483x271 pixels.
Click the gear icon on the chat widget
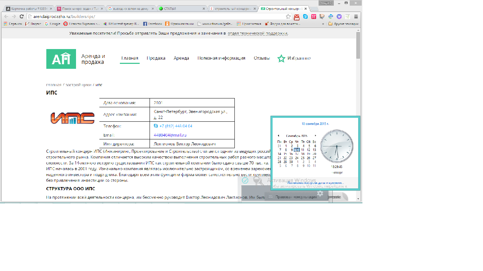point(320,193)
